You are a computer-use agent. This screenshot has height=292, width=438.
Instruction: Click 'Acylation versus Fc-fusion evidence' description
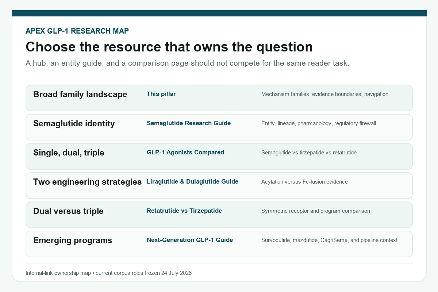click(x=304, y=182)
